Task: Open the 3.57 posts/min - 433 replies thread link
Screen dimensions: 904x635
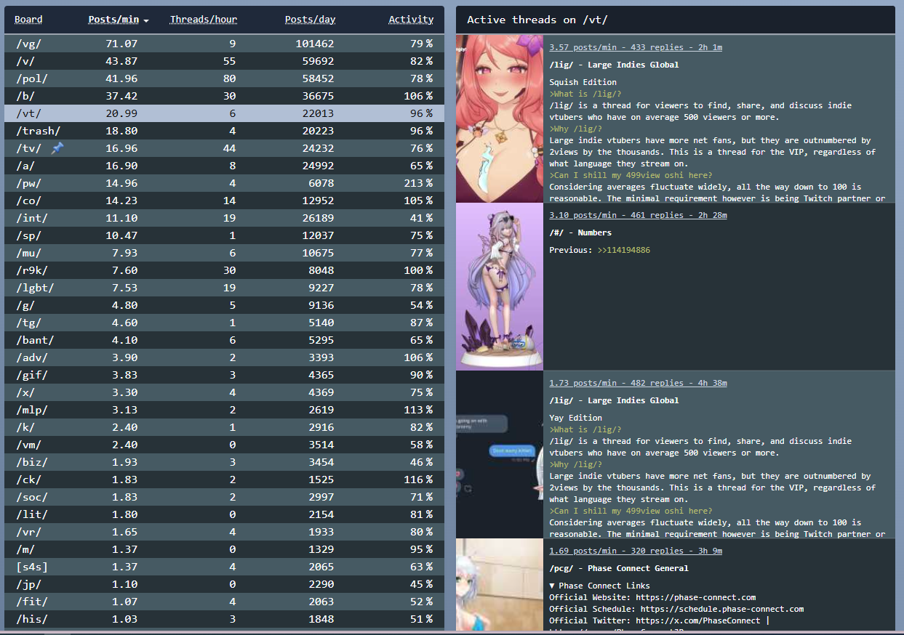Action: pyautogui.click(x=636, y=47)
